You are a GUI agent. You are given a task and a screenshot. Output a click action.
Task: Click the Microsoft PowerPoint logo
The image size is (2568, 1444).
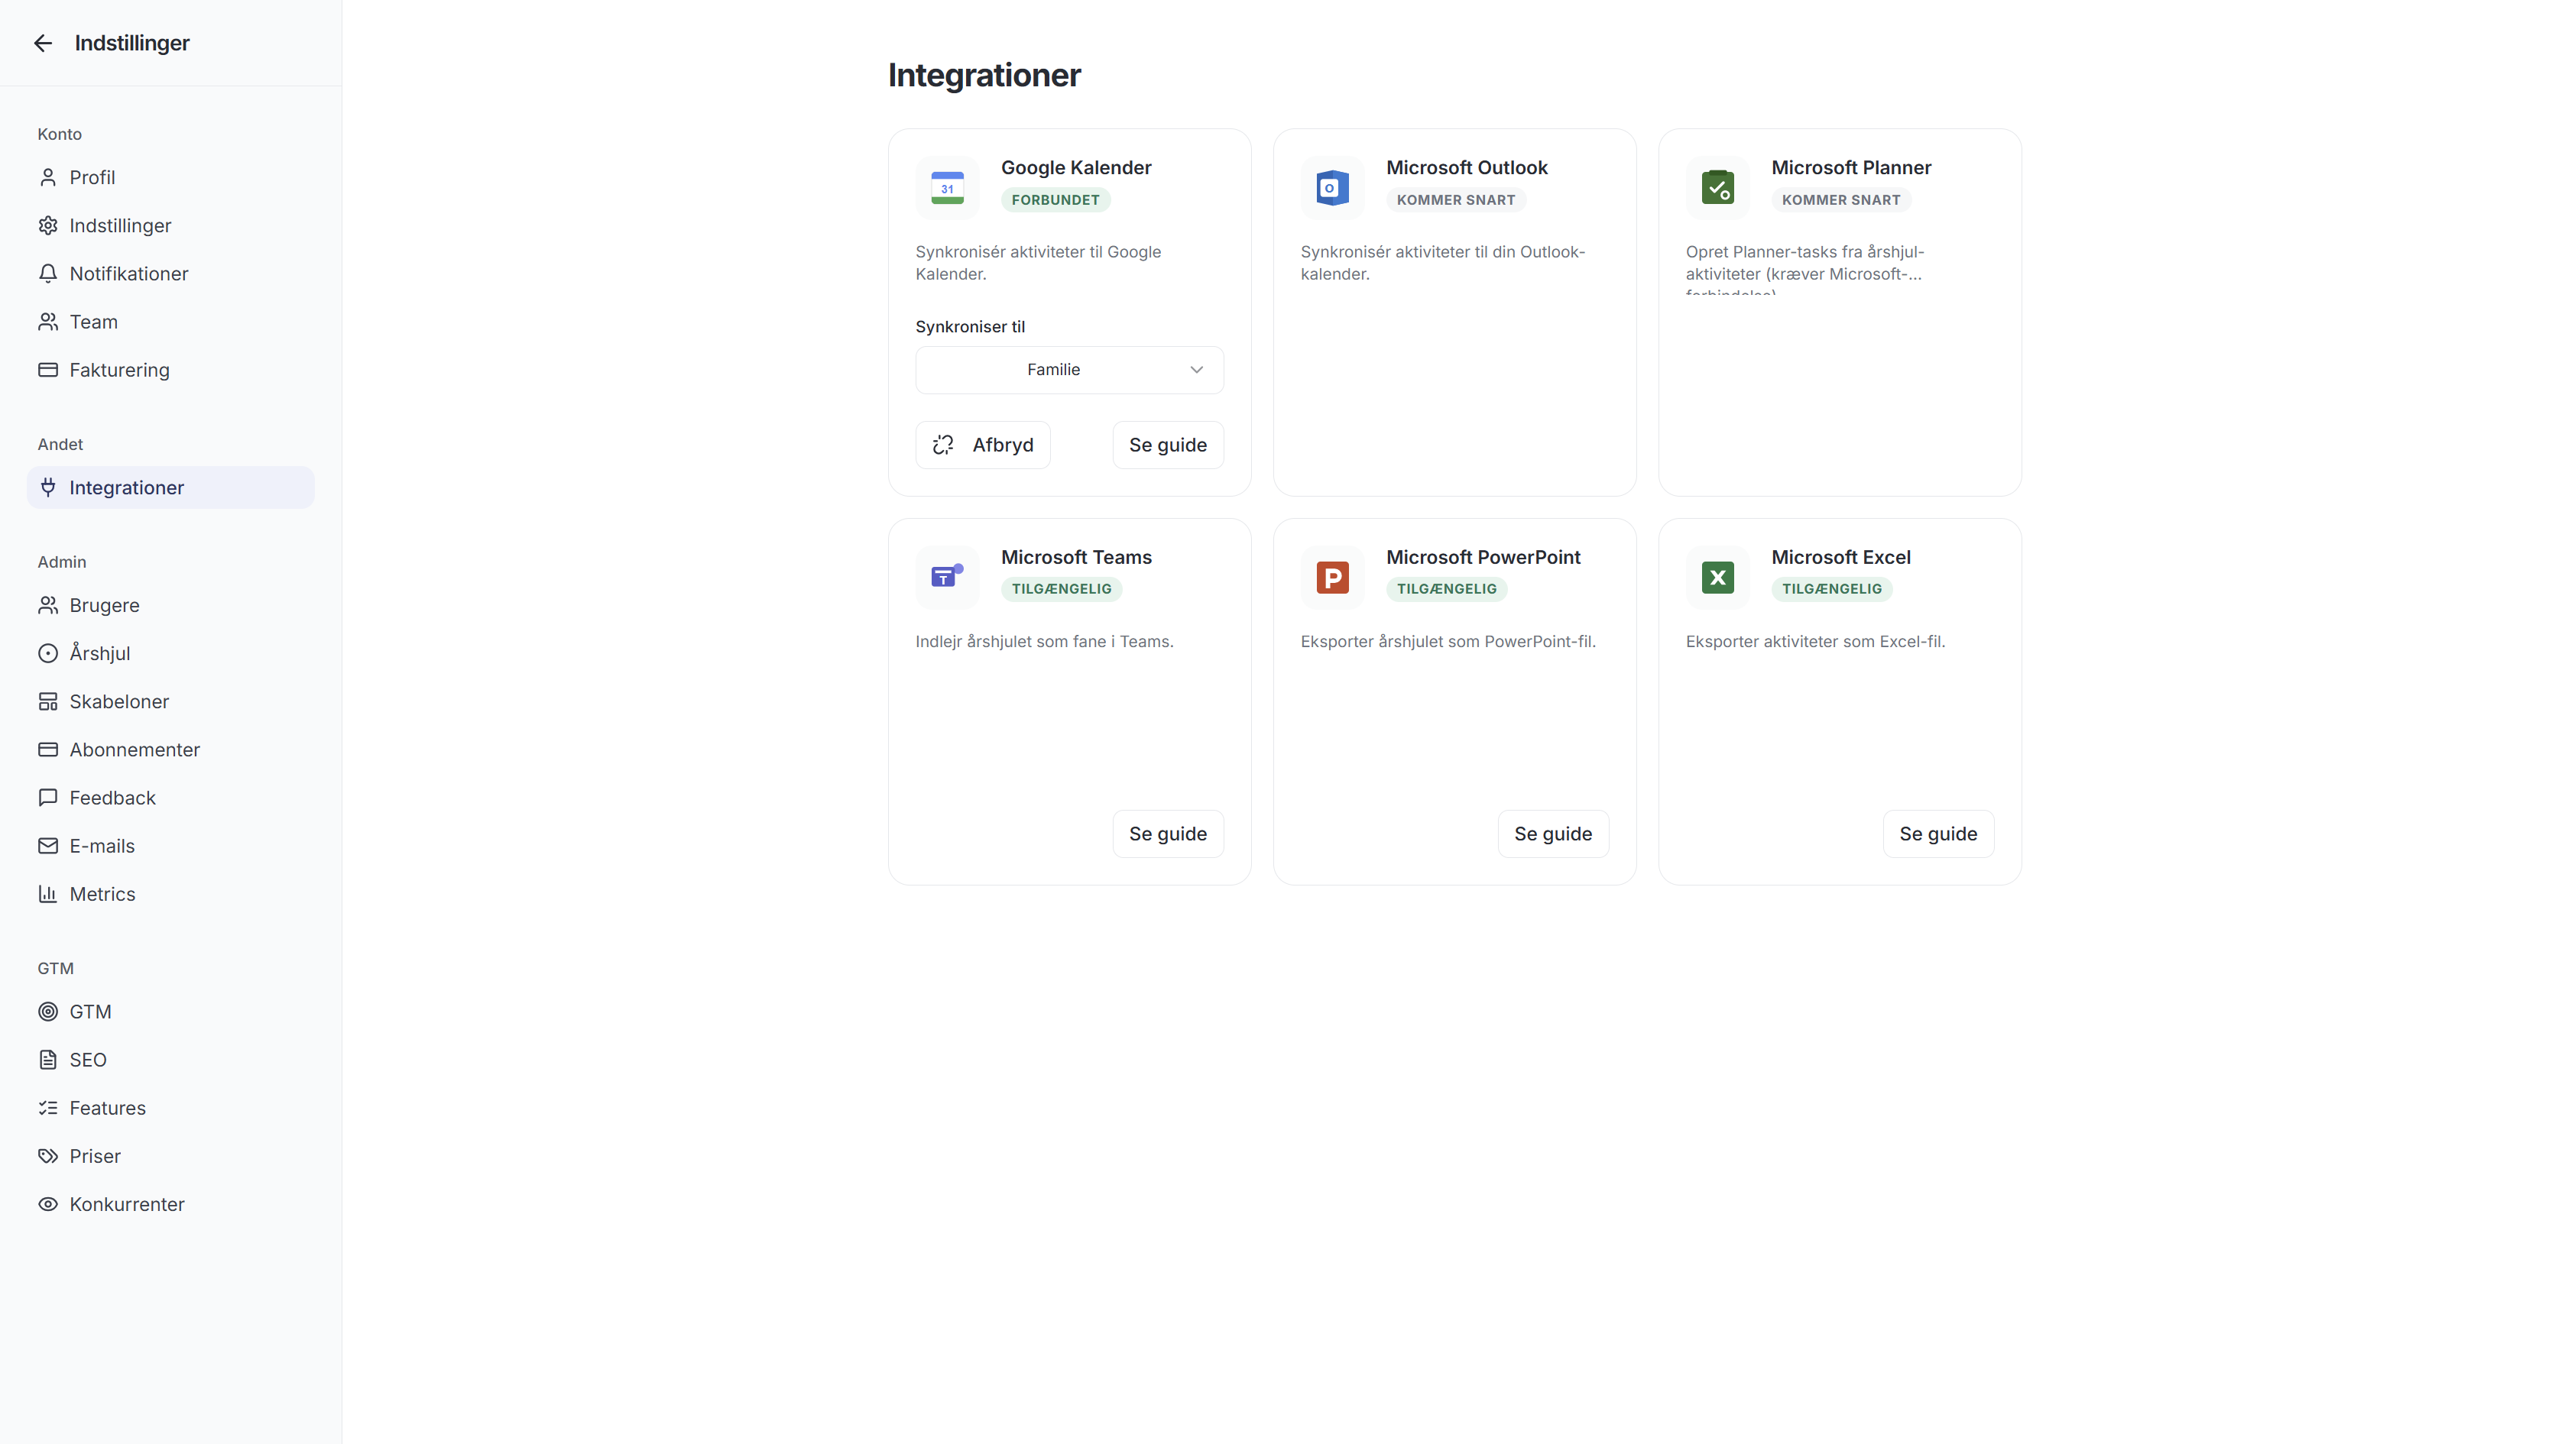click(1332, 577)
